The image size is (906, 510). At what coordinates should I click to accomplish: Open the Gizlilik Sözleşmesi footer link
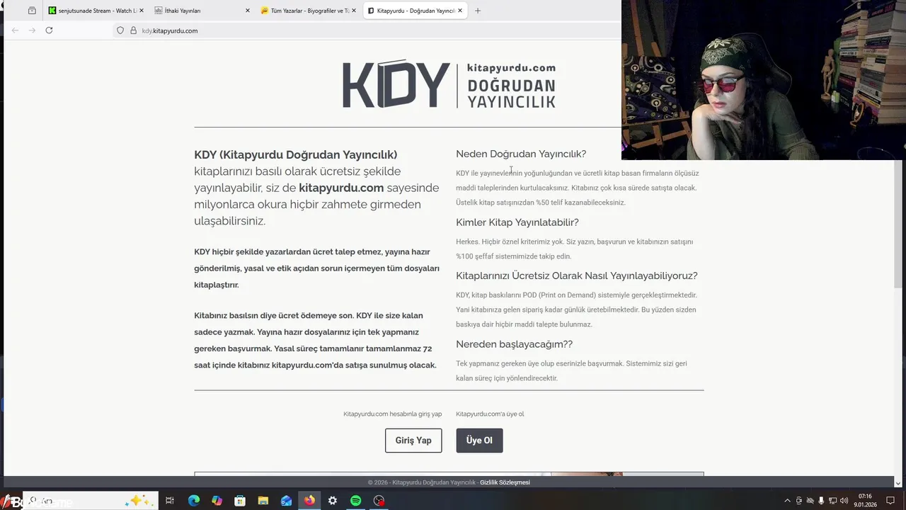click(x=505, y=482)
